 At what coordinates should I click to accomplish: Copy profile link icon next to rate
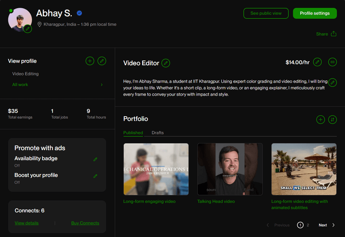(332, 62)
